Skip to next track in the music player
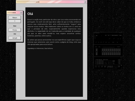 pyautogui.click(x=106, y=42)
